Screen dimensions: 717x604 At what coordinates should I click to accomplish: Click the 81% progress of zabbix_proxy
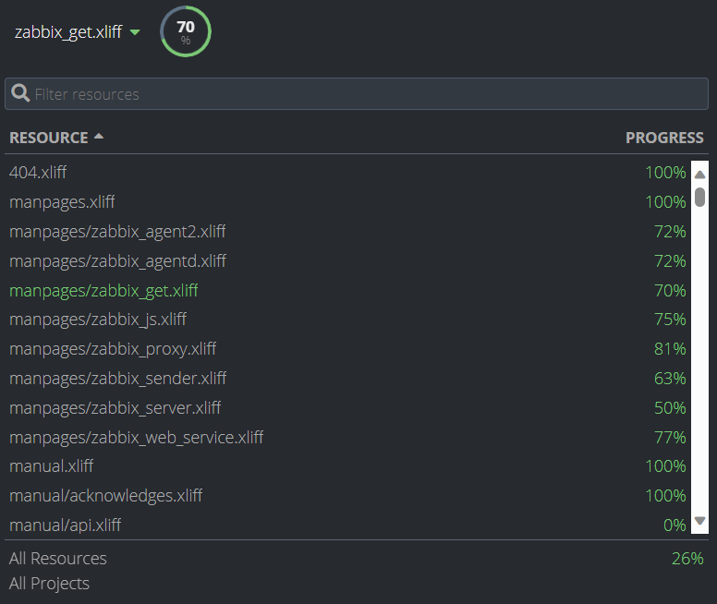coord(670,349)
